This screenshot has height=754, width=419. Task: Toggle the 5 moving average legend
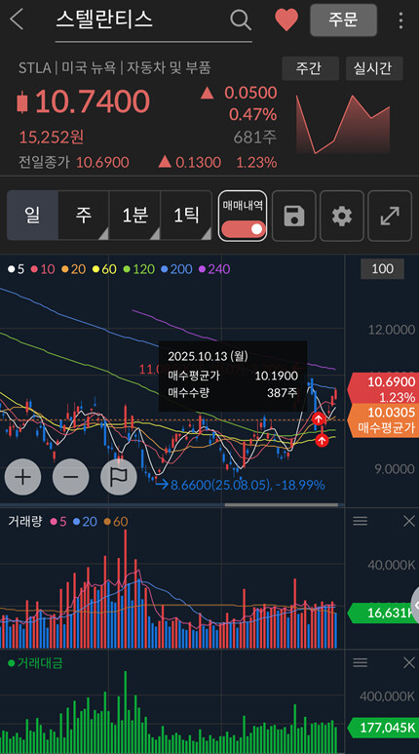click(16, 269)
